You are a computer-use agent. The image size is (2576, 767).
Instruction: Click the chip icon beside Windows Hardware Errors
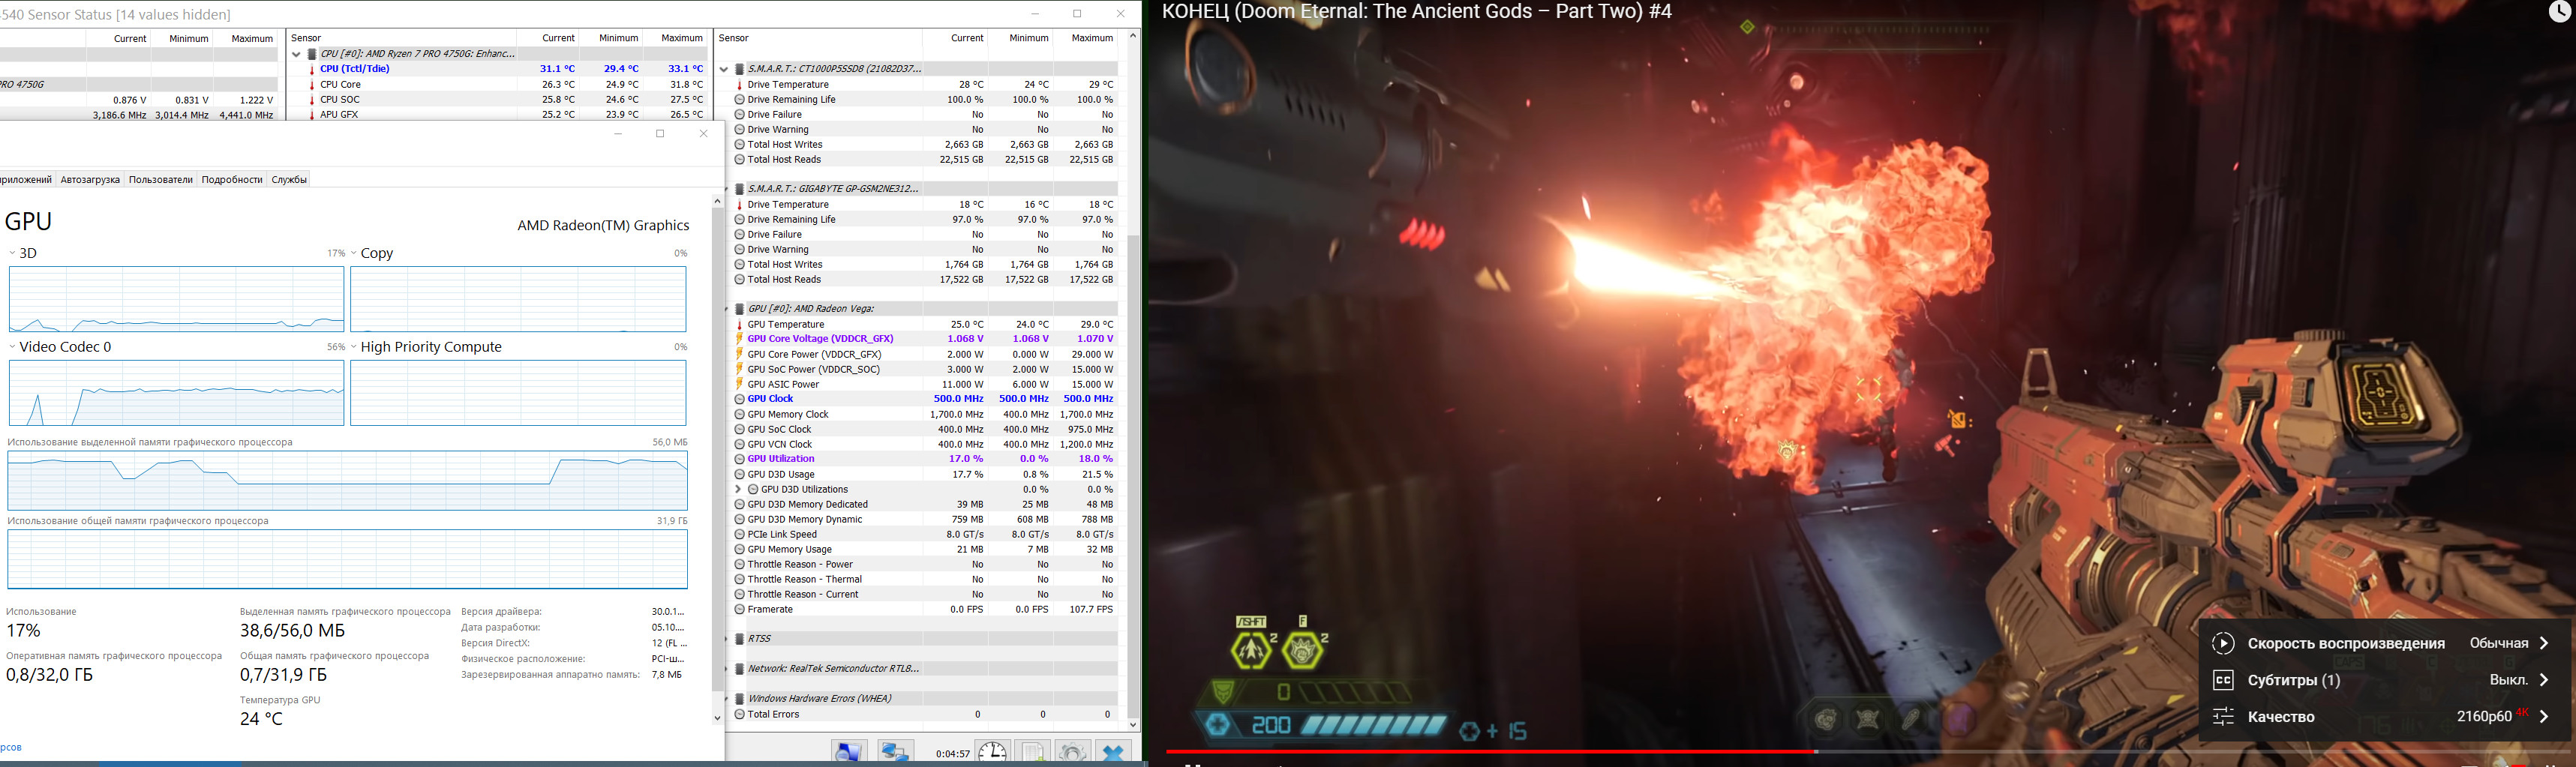coord(740,699)
